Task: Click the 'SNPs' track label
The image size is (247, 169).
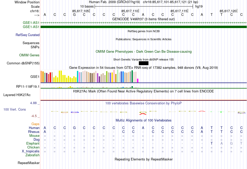Action: point(35,47)
